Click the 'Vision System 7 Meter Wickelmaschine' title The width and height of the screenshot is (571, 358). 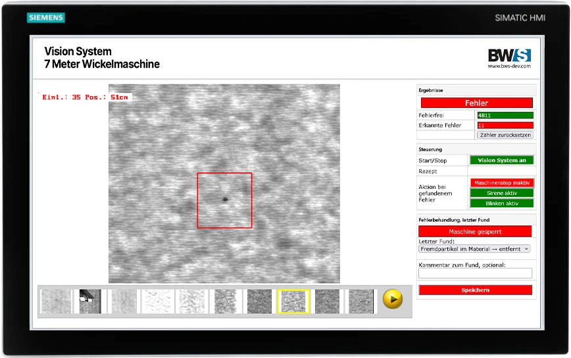click(x=102, y=57)
